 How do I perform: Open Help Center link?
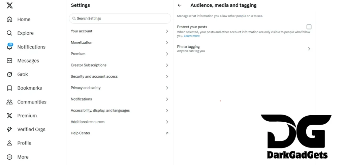tap(120, 133)
